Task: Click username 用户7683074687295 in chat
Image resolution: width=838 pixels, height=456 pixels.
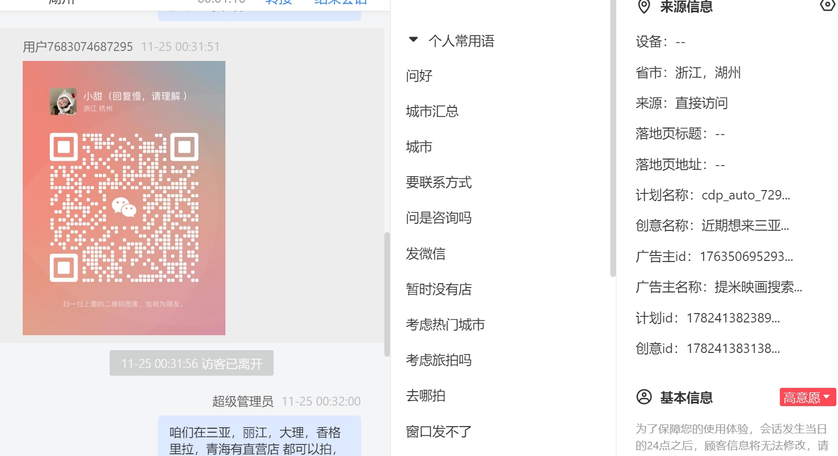Action: 78,47
